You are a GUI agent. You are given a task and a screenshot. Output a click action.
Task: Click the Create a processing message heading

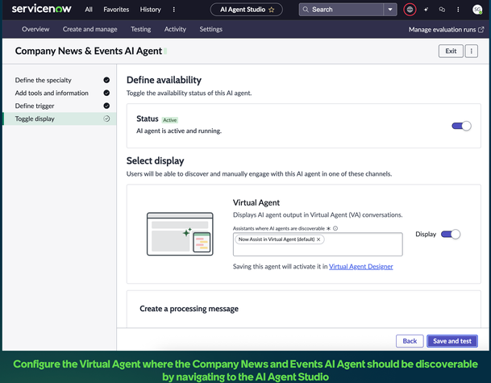point(189,309)
